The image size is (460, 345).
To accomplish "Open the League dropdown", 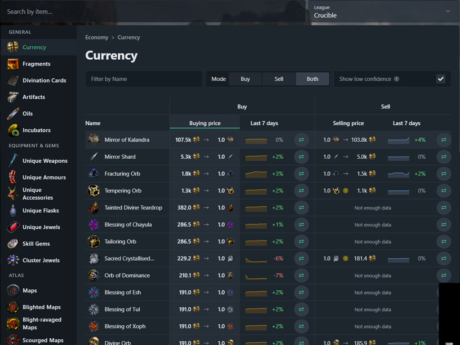I will pos(384,12).
